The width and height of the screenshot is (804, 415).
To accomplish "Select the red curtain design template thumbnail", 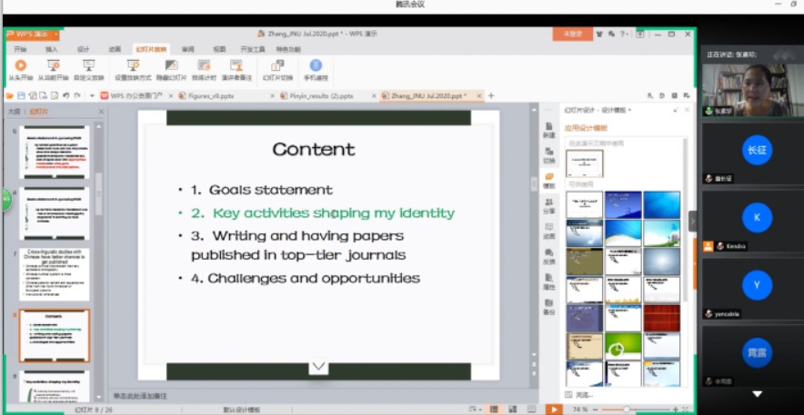I will tap(661, 318).
